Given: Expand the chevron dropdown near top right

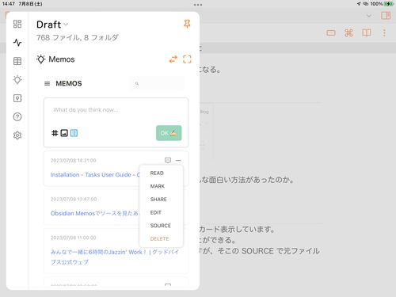Looking at the screenshot, I should tap(369, 16).
